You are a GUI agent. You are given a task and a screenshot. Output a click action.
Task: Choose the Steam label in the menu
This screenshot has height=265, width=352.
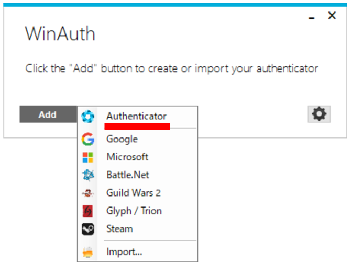click(x=119, y=228)
